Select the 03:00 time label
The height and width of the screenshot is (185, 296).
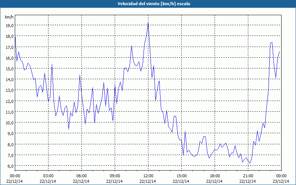coord(48,176)
